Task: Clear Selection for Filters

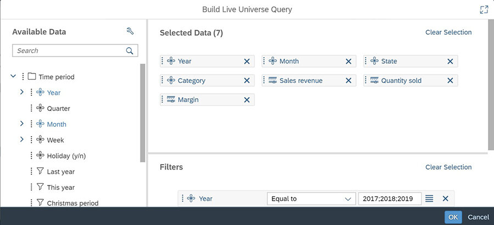Action: click(448, 167)
